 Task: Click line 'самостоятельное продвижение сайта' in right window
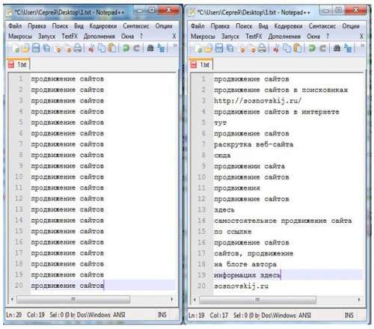[x=283, y=221]
